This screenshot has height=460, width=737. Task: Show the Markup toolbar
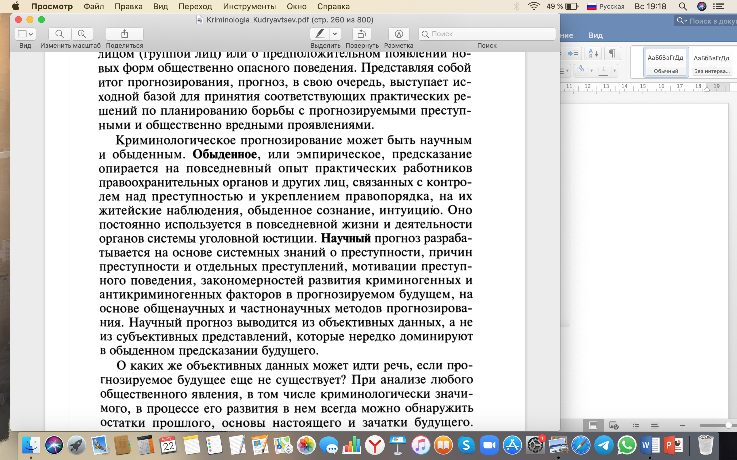click(x=399, y=34)
